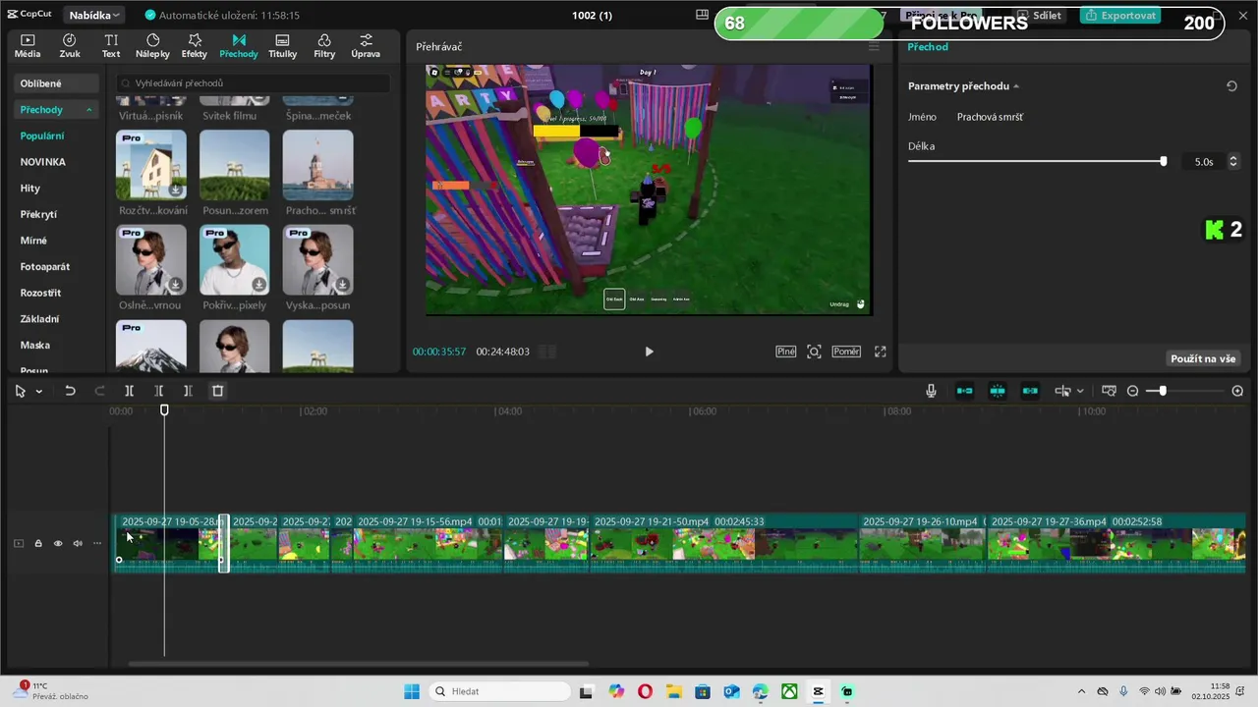This screenshot has width=1258, height=707.
Task: Click the Exportovat button
Action: coord(1120,15)
